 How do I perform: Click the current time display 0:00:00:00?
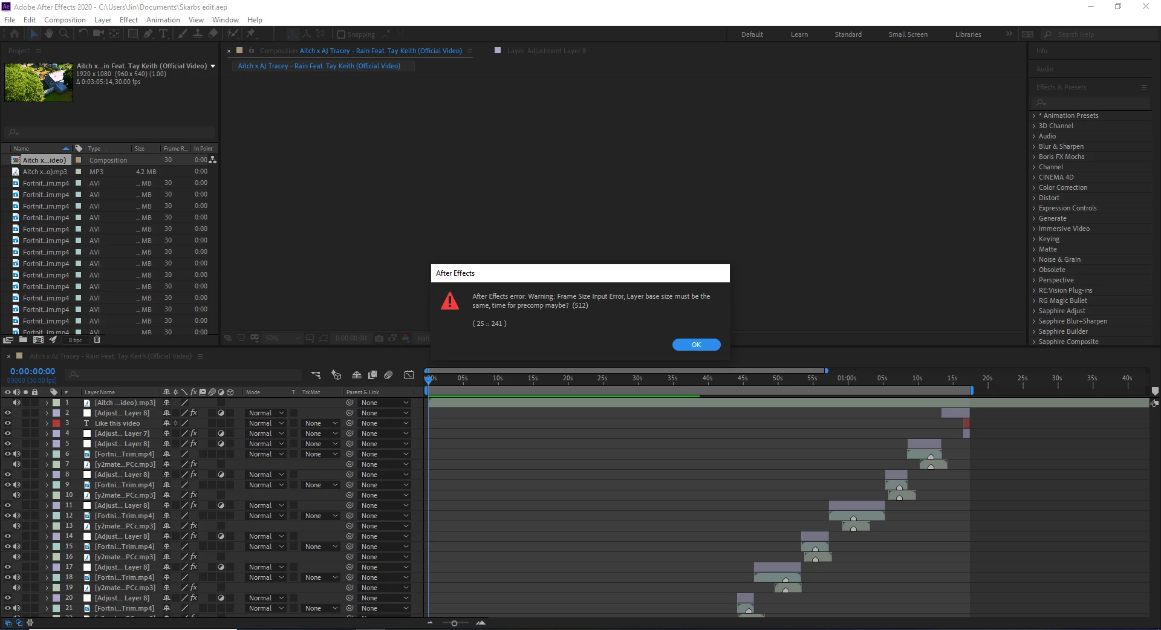click(x=33, y=371)
